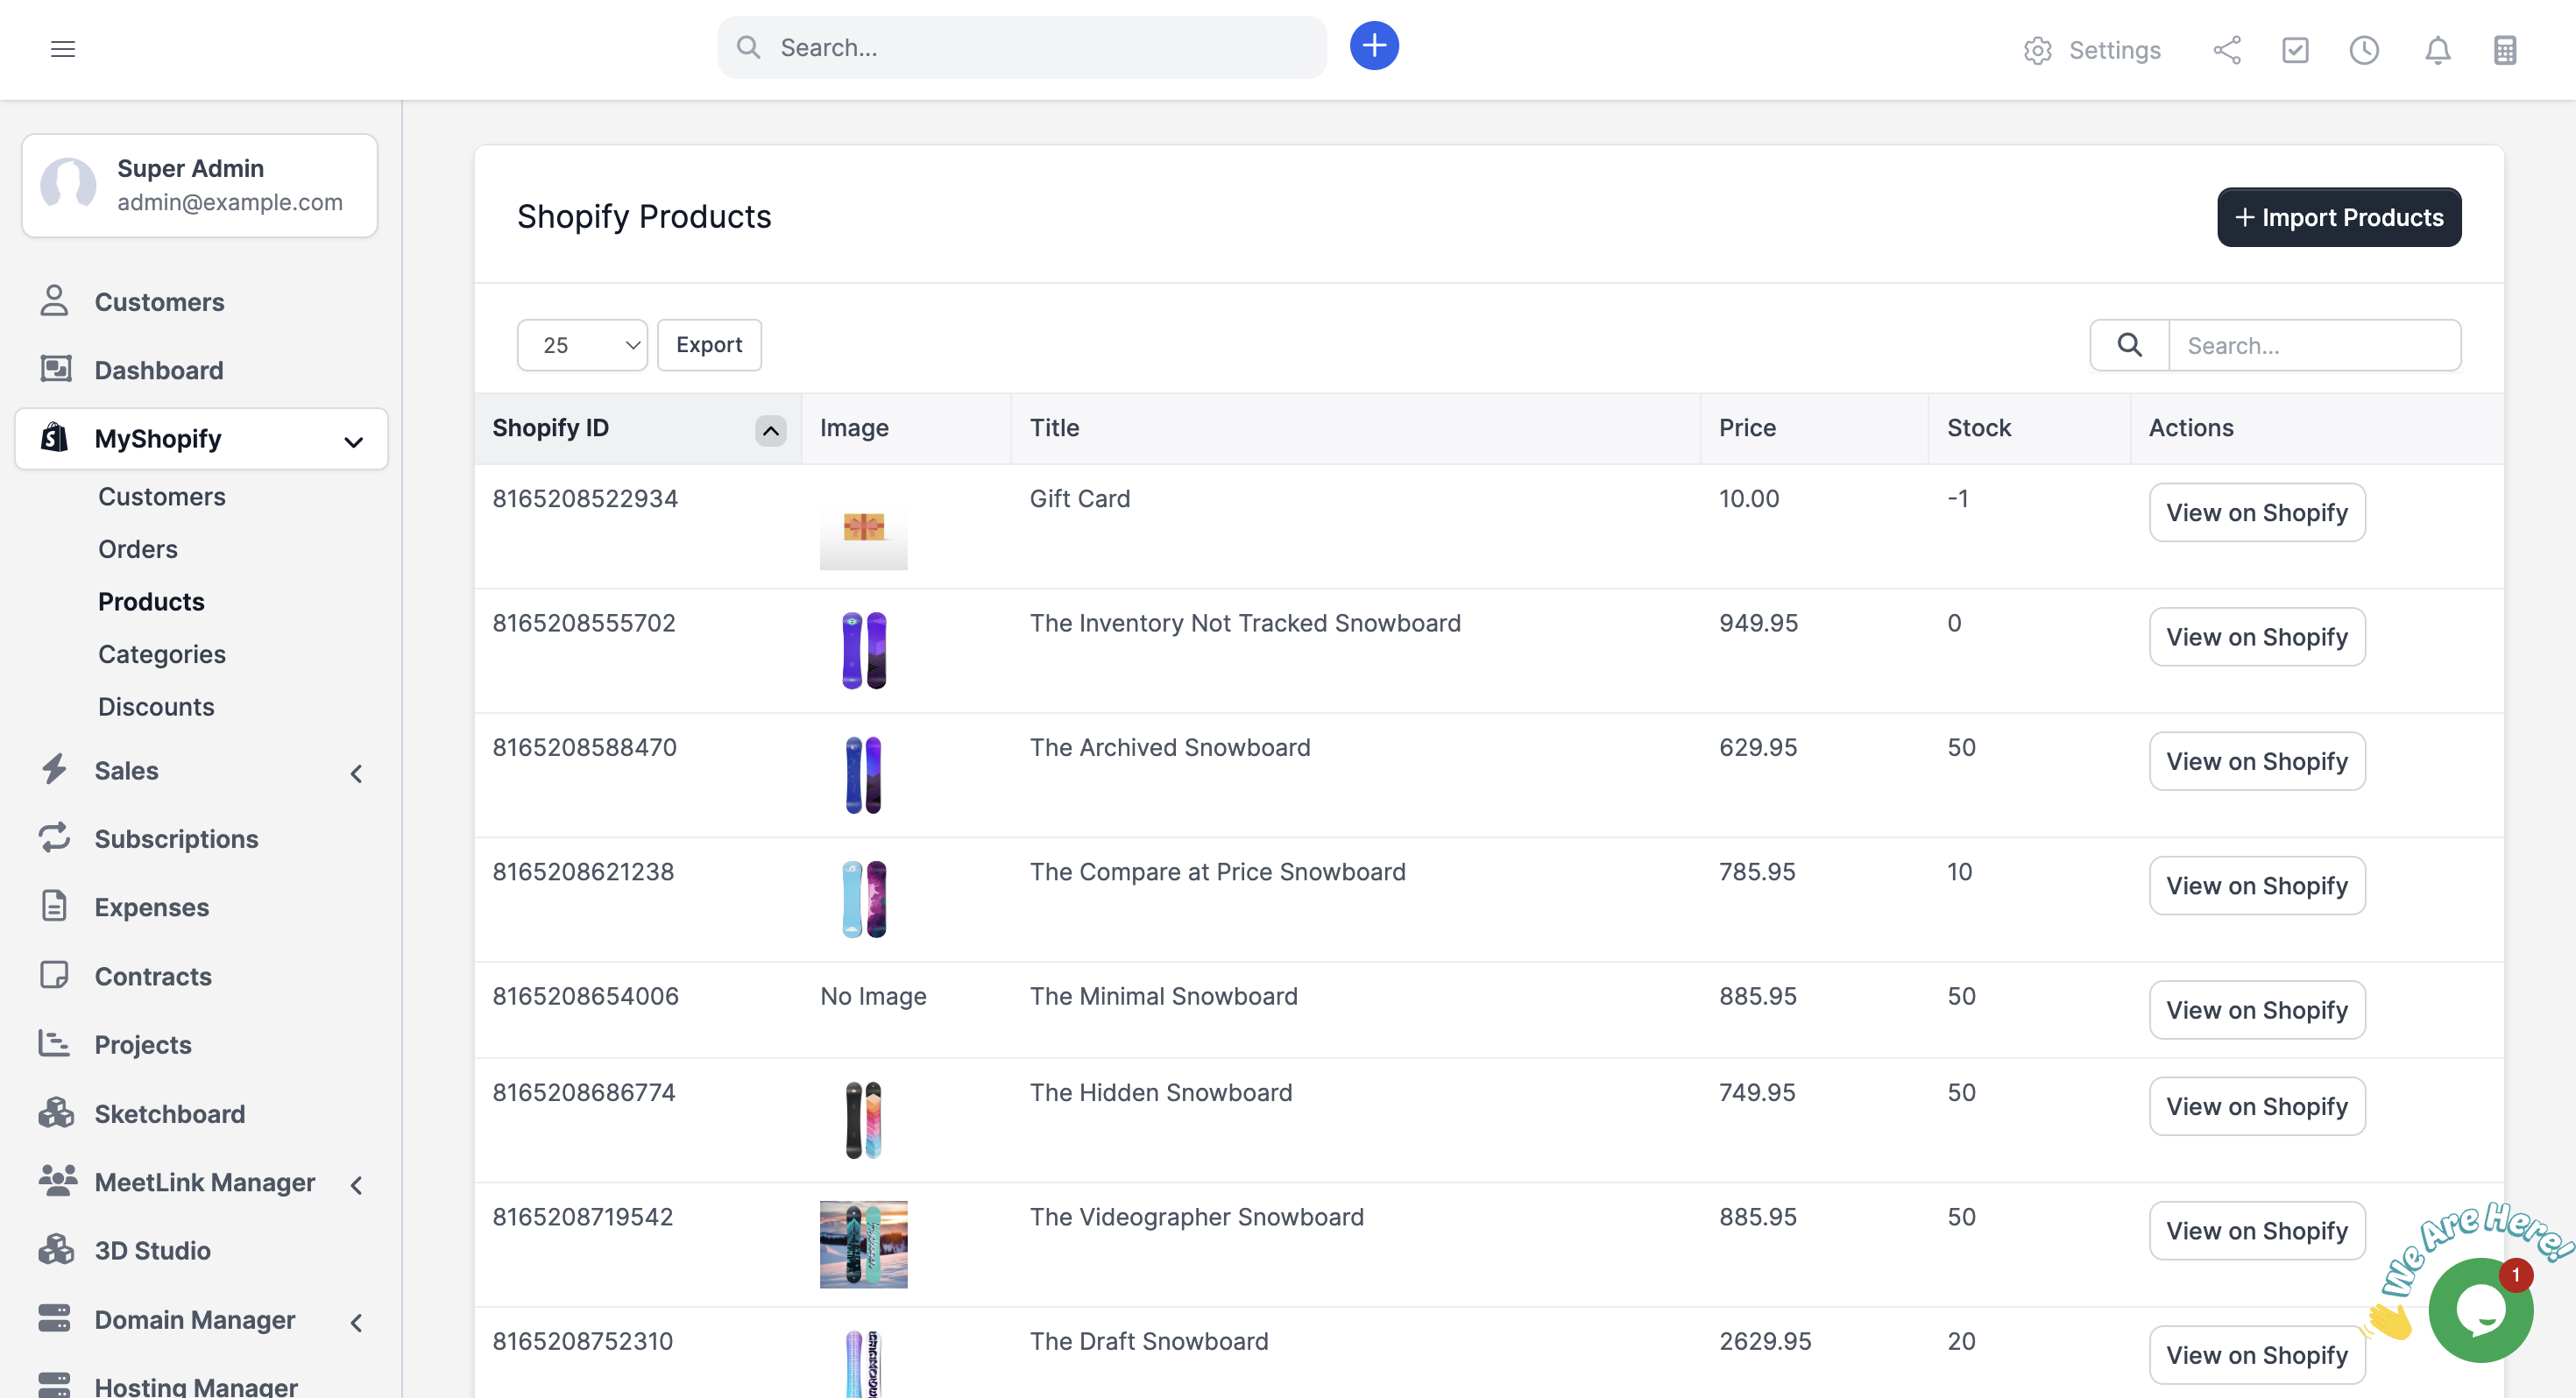Focus the products table search field
The image size is (2576, 1398).
[x=2314, y=345]
